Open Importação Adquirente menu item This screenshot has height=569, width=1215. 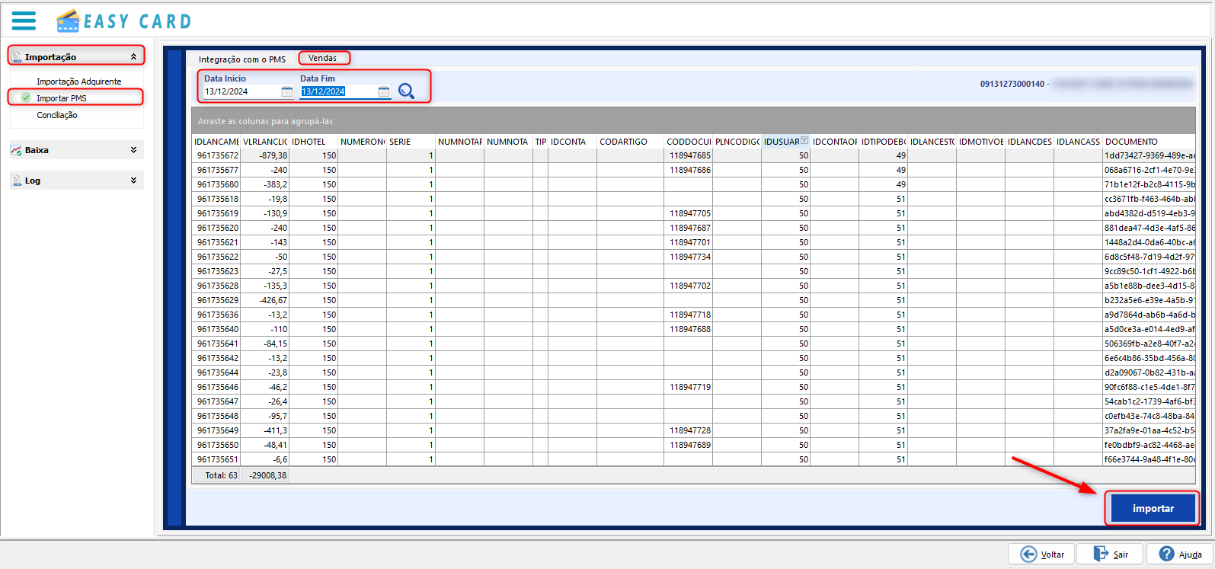(x=79, y=82)
